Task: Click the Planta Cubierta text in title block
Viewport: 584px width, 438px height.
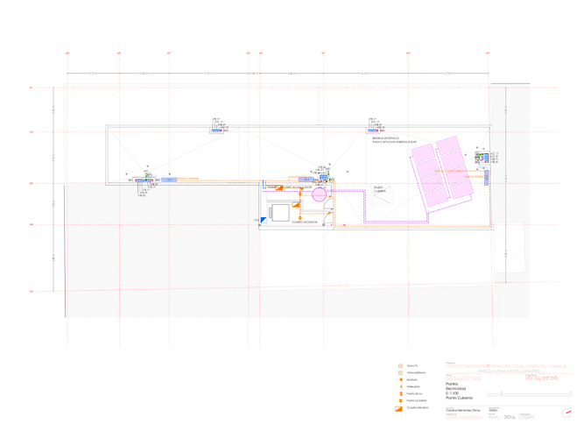Action: coord(460,399)
